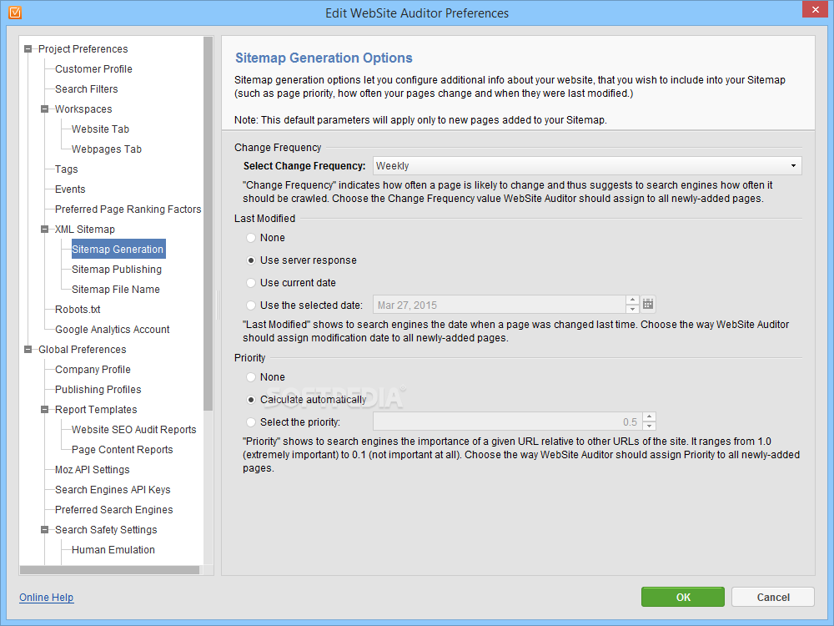Open Search Filters preferences
Viewport: 834px width, 626px height.
click(x=86, y=89)
